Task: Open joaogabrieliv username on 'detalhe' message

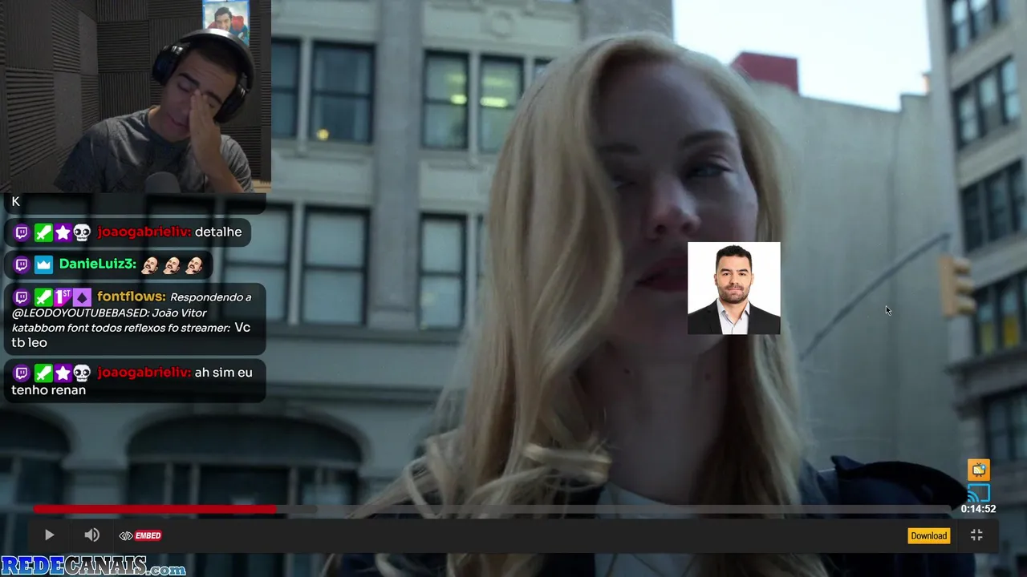Action: pos(144,232)
